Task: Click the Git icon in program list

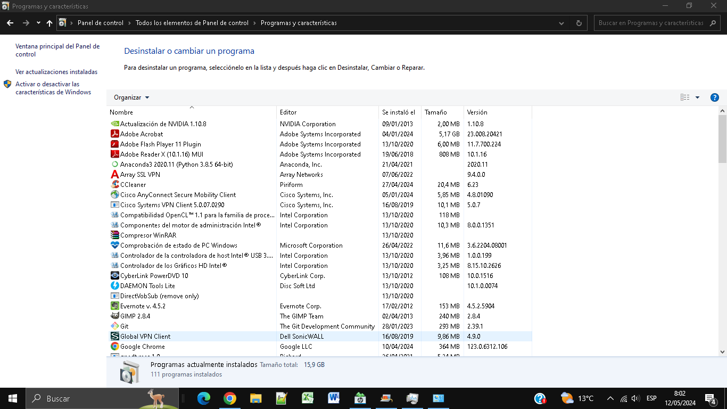Action: click(x=114, y=326)
